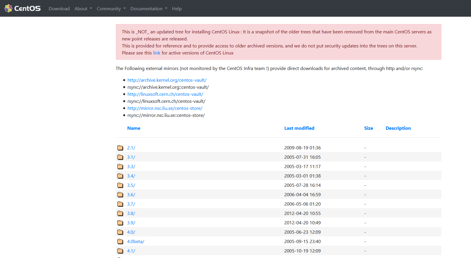This screenshot has height=258, width=471.
Task: Click the rsync://archive.kernel.org::centos-vault/ text
Action: tap(168, 87)
